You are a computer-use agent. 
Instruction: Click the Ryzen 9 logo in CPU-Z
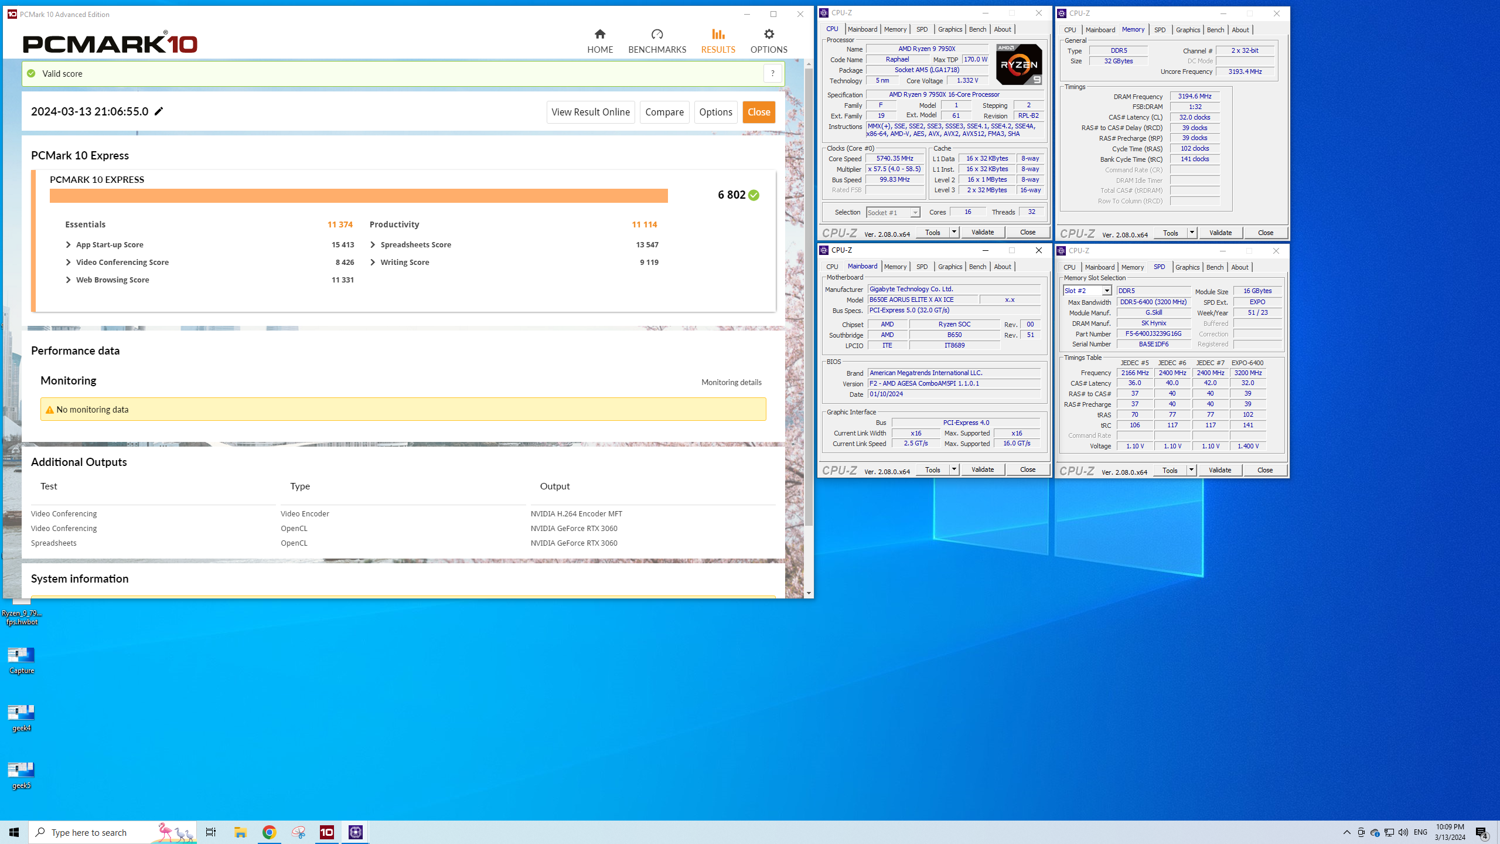(1019, 64)
